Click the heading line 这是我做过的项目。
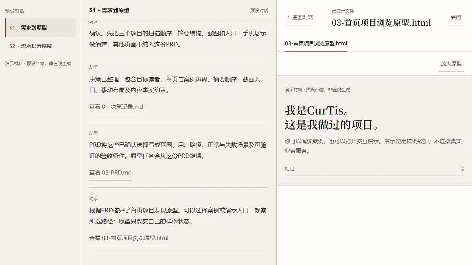Viewport: 472px width, 265px height. click(x=332, y=125)
